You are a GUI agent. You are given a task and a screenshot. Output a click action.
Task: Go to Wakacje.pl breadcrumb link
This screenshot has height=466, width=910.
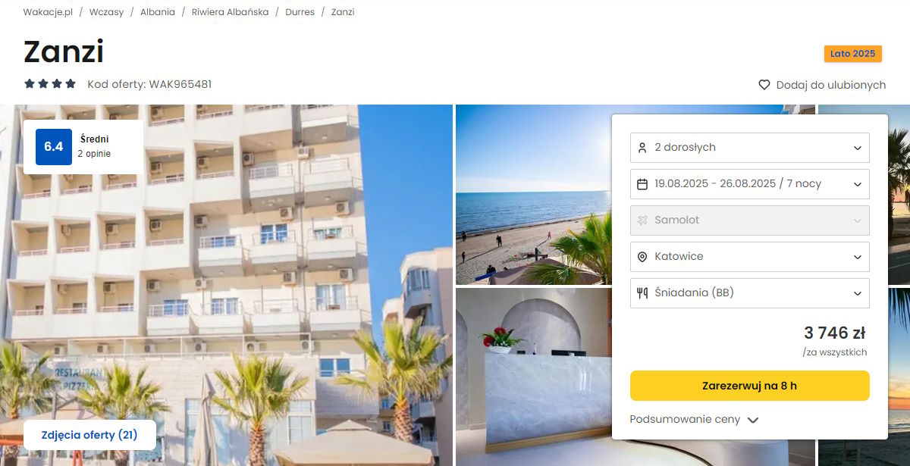pos(48,12)
